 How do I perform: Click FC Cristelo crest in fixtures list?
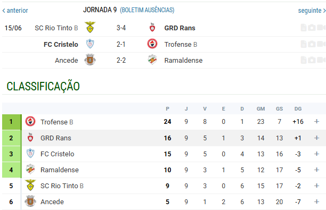90,44
